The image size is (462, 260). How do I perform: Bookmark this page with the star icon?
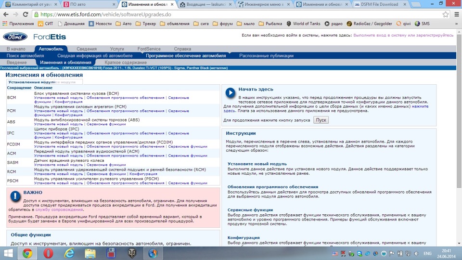click(445, 14)
